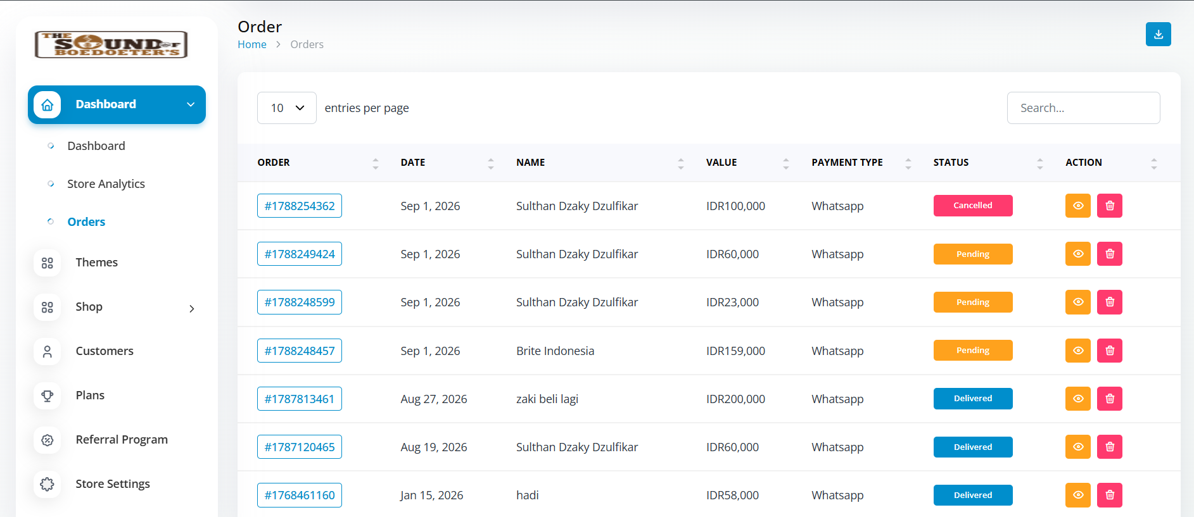Go to Customers page
Screen dimensions: 1194x517
(x=105, y=351)
